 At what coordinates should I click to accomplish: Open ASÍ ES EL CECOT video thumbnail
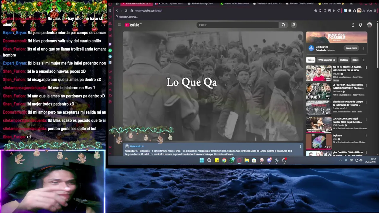(x=319, y=73)
